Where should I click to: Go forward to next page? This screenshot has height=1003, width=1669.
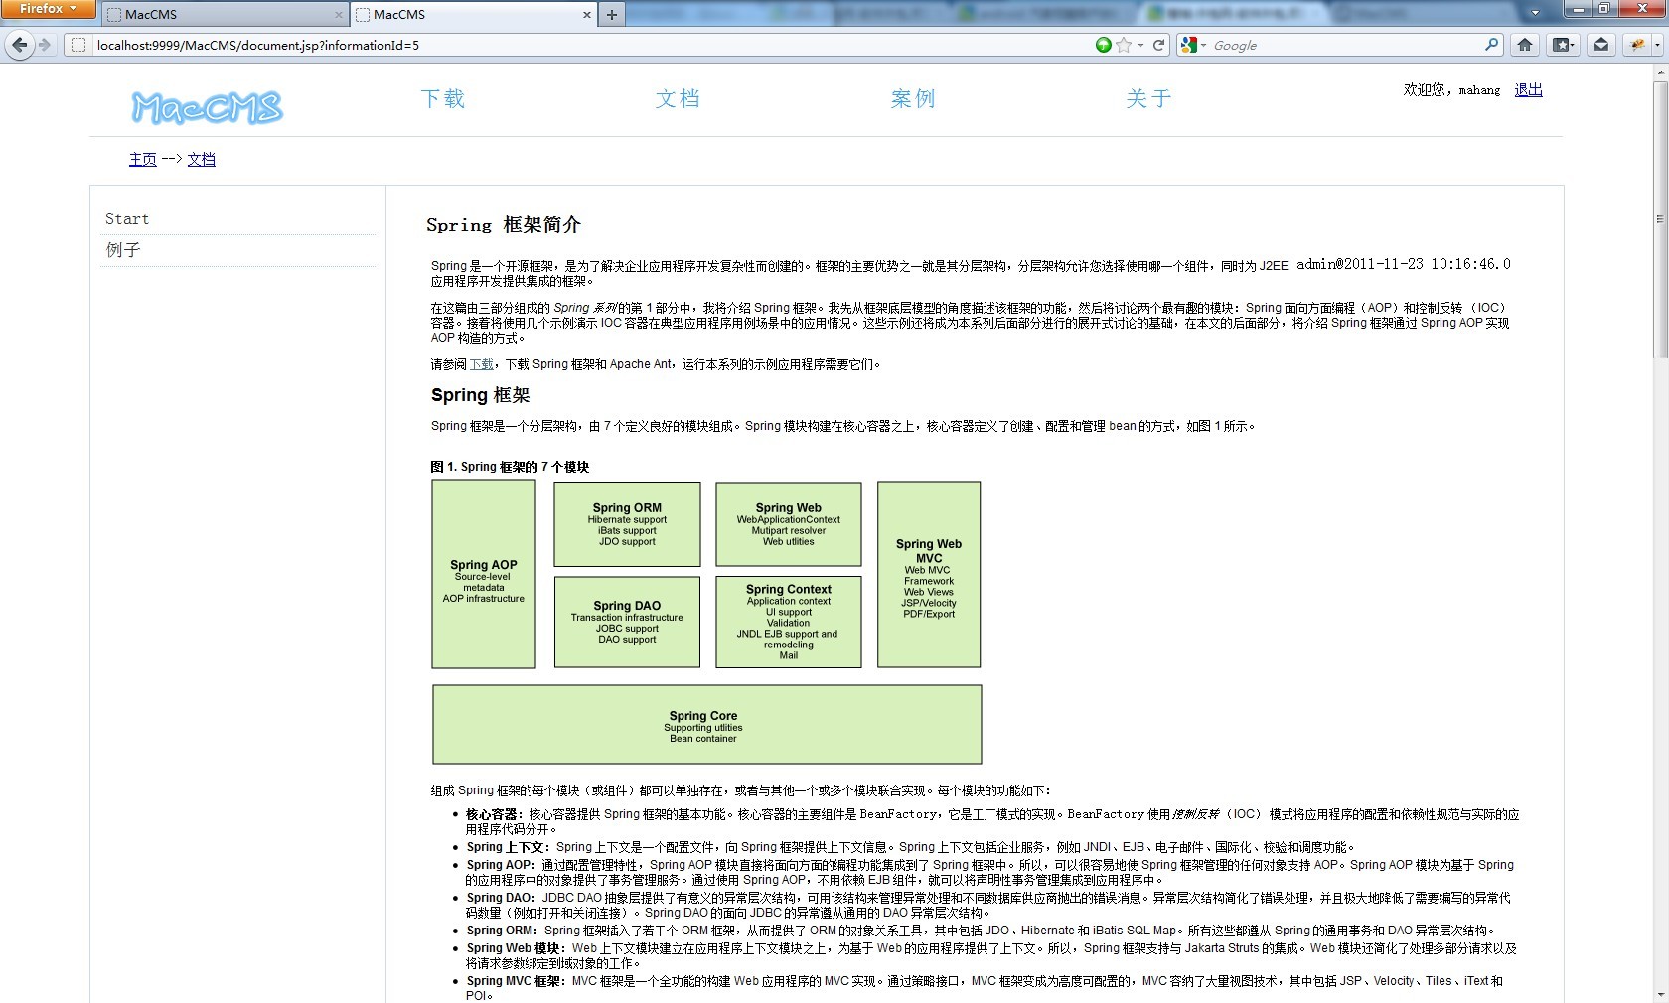[x=45, y=45]
